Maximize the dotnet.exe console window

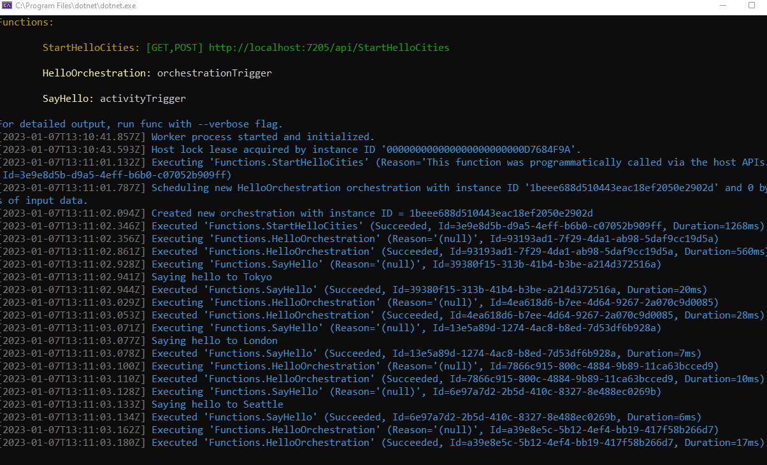(x=751, y=6)
